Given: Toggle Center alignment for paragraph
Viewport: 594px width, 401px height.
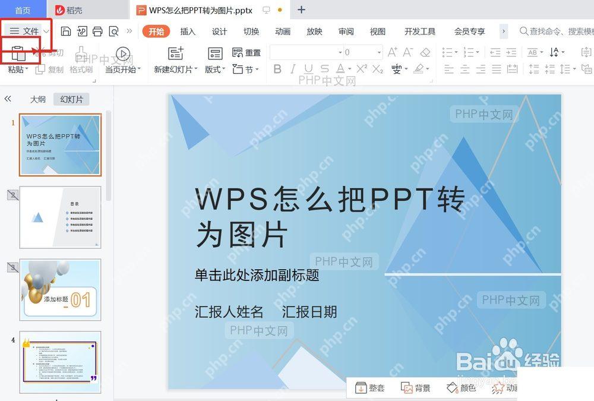Looking at the screenshot, I should [465, 69].
